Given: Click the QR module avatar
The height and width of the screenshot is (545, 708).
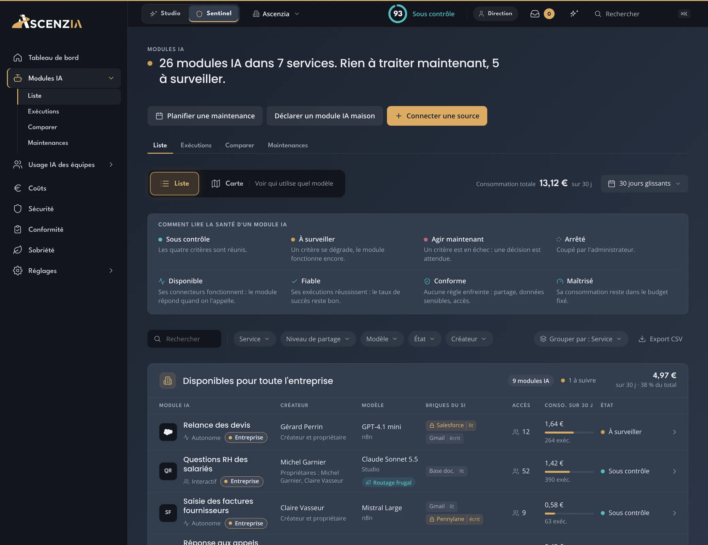Looking at the screenshot, I should tap(168, 471).
